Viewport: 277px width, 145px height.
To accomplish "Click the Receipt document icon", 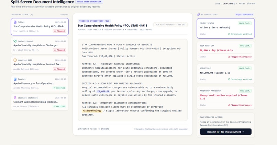I will pyautogui.click(x=15, y=79).
